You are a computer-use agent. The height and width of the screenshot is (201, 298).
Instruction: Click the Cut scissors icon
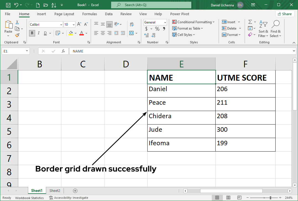tap(17, 22)
